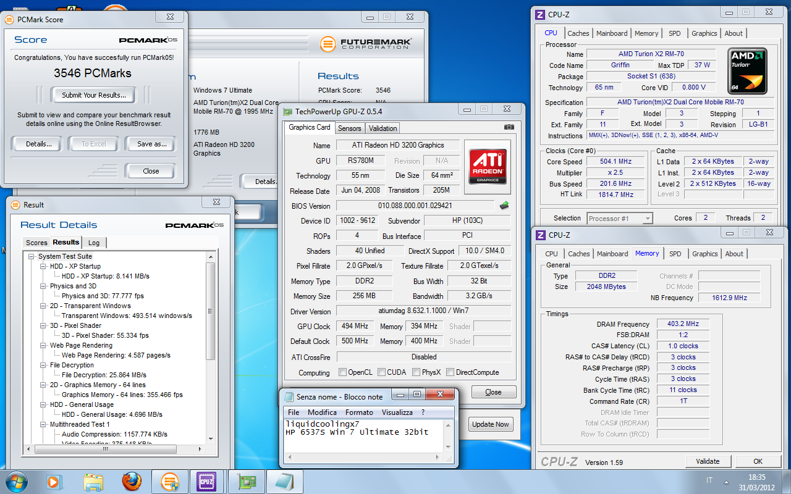Screen dimensions: 791x494
Task: Click Details... in the PCMark Score window
Action: tap(38, 144)
